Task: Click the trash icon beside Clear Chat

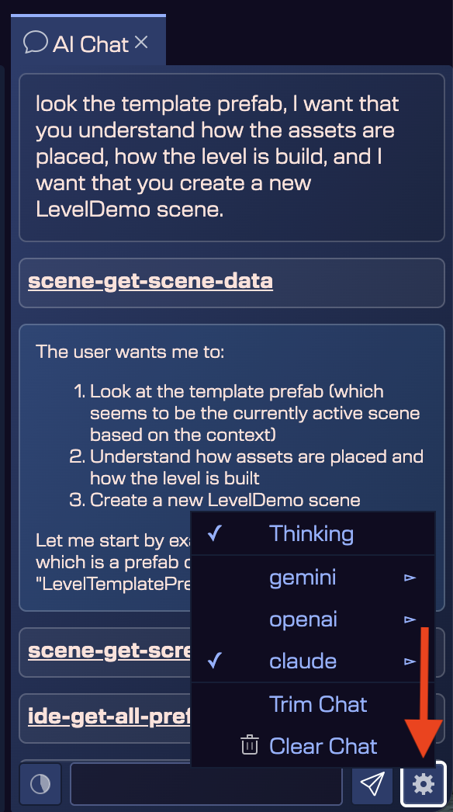Action: click(248, 745)
